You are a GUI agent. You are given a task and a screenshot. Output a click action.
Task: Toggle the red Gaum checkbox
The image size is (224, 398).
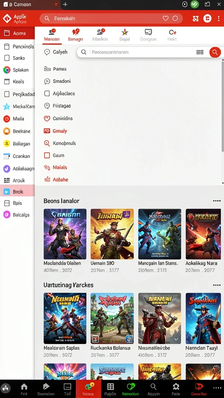(x=47, y=155)
